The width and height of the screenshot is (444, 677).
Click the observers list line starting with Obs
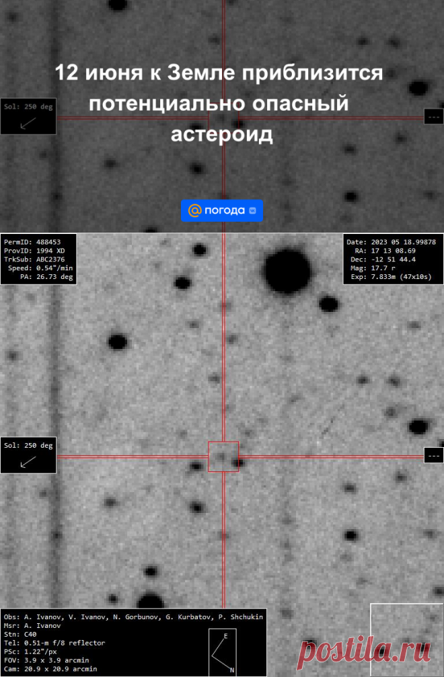coord(133,616)
